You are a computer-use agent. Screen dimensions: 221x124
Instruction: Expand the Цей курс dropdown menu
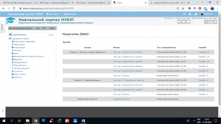pos(70,14)
